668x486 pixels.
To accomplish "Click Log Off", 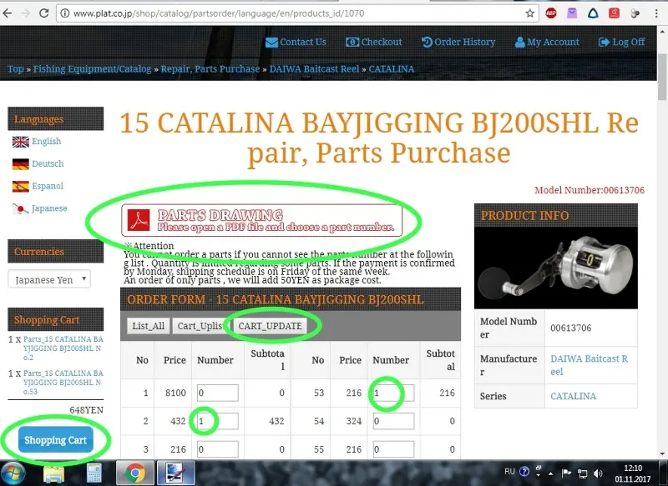I will pyautogui.click(x=629, y=42).
